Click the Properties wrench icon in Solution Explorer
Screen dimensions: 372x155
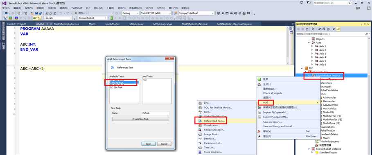pyautogui.click(x=334, y=29)
